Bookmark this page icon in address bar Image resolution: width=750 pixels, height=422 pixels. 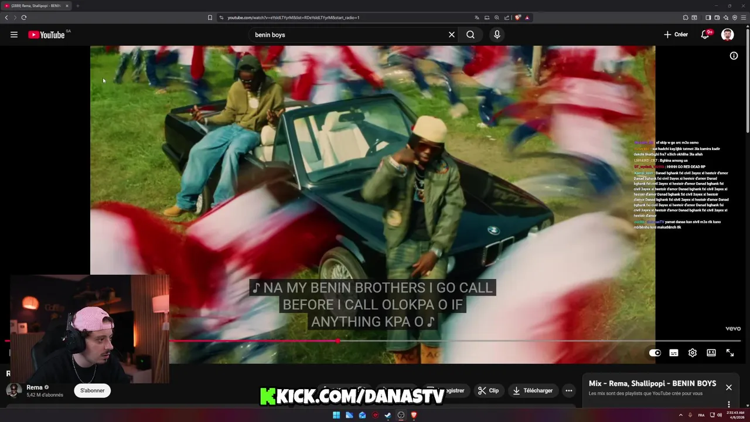point(210,18)
